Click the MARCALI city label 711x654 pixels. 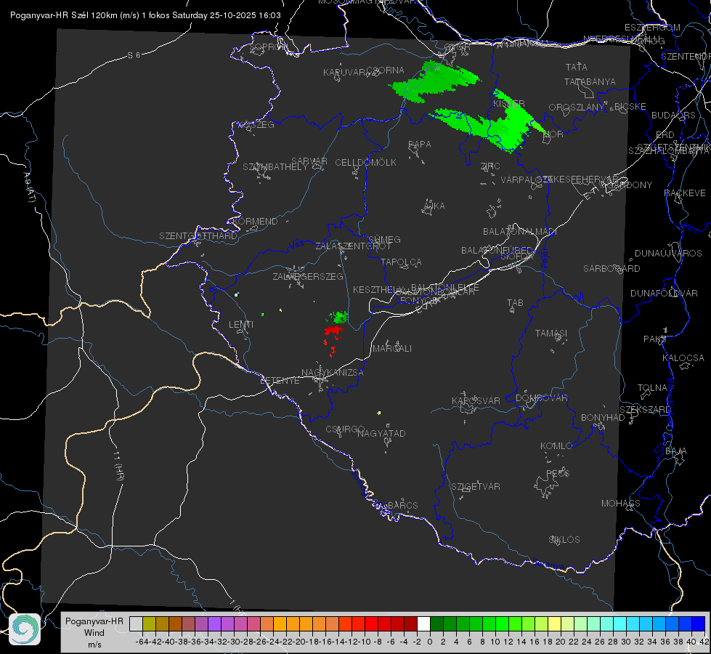[391, 349]
